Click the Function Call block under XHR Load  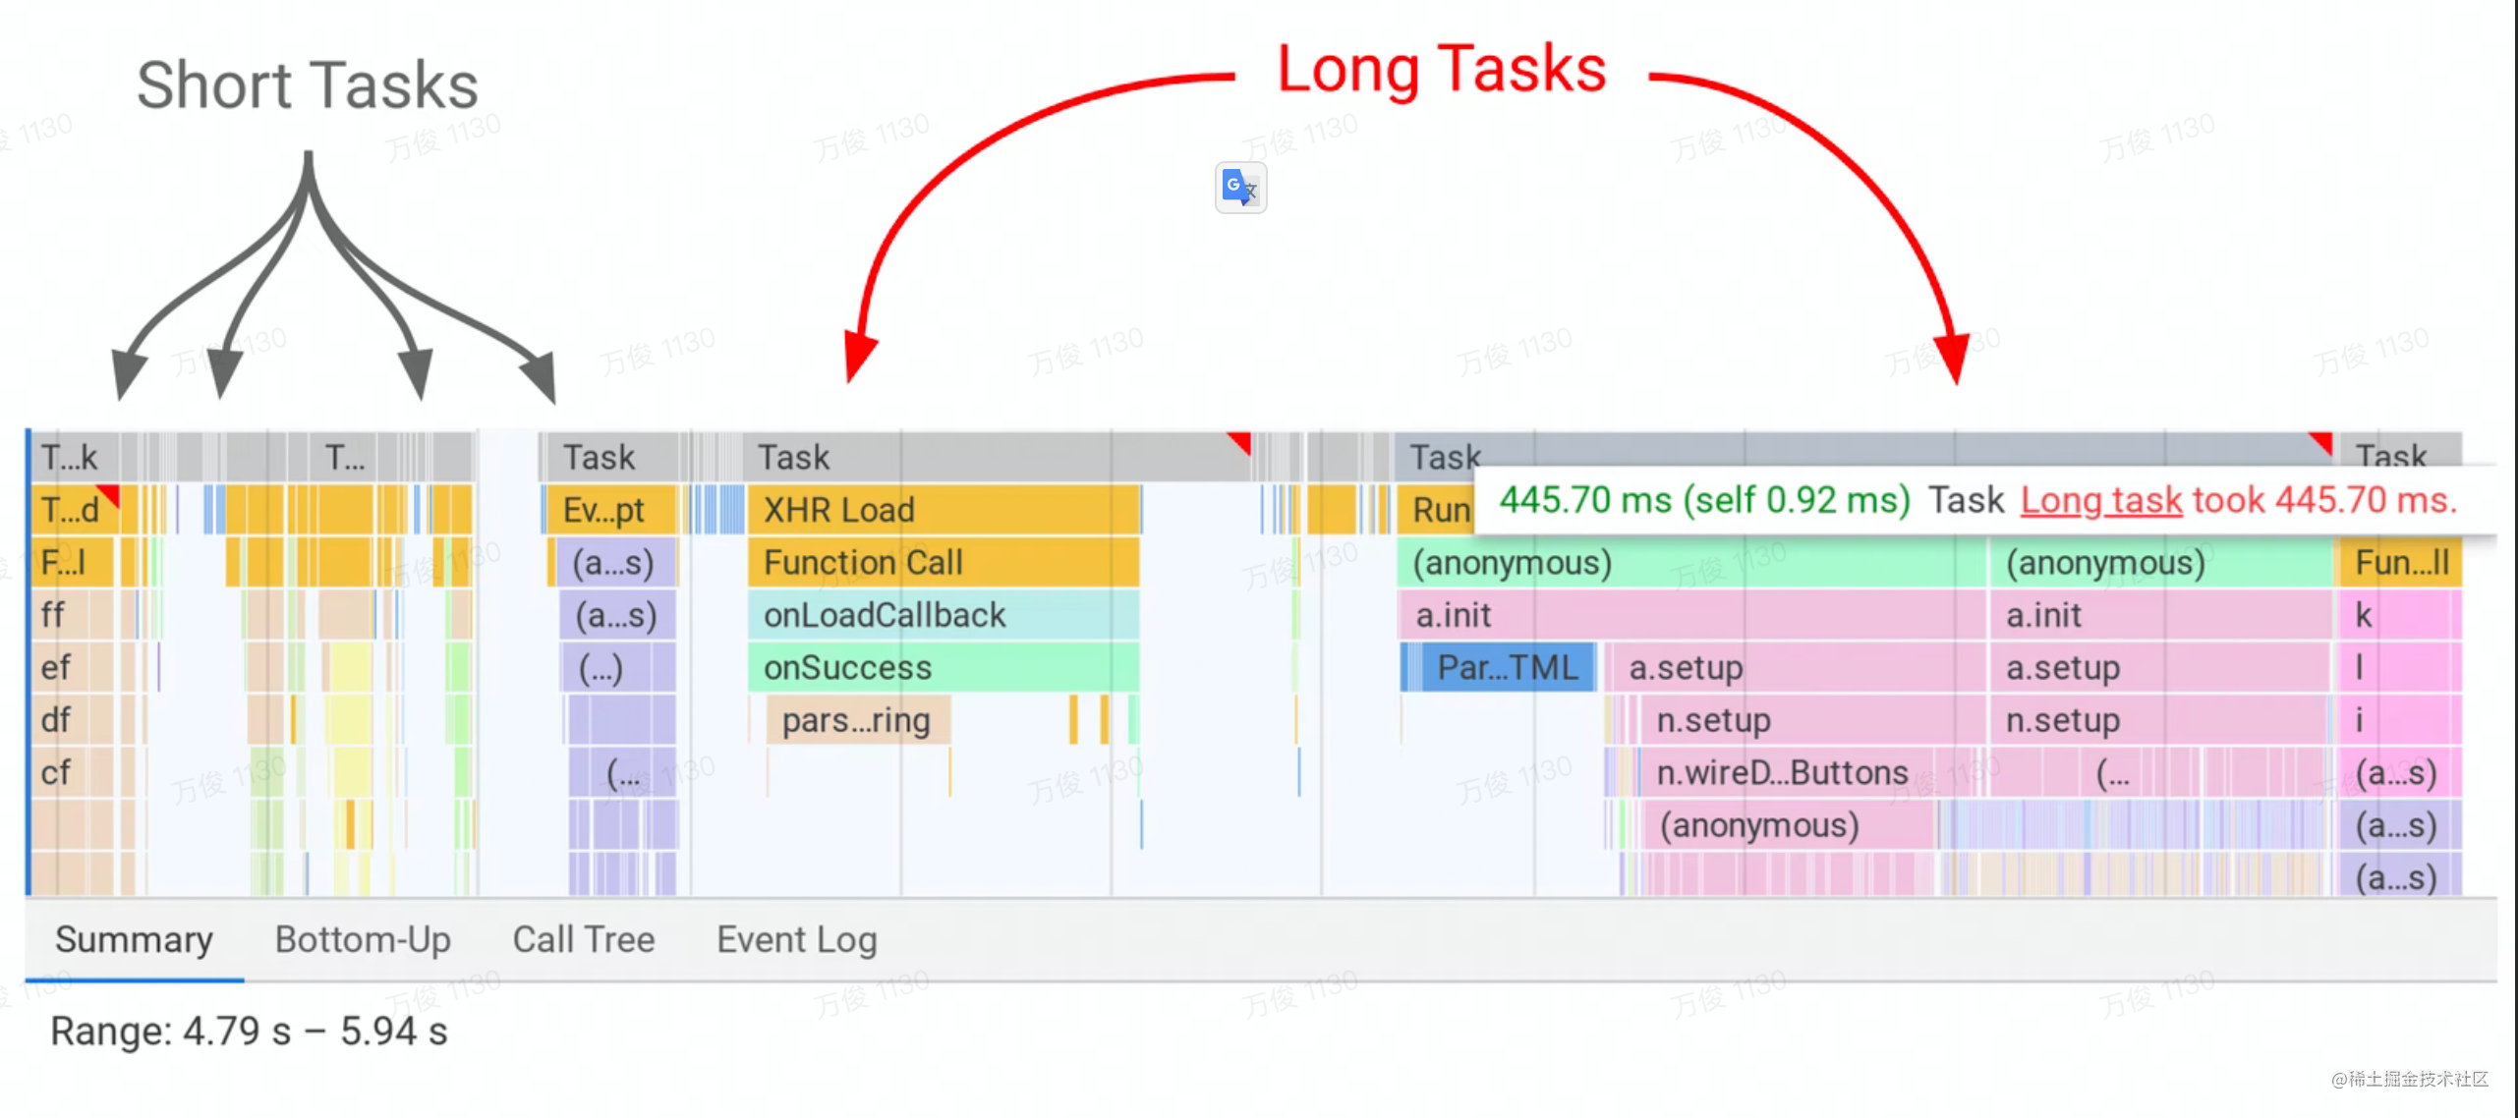(x=942, y=562)
